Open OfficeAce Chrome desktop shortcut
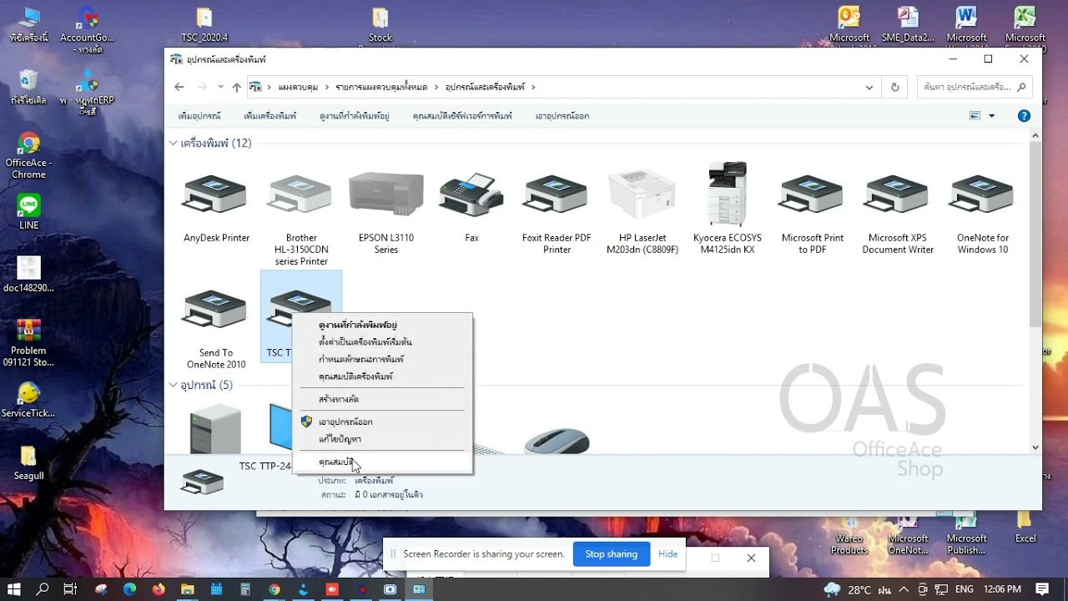This screenshot has height=601, width=1068. tap(28, 156)
